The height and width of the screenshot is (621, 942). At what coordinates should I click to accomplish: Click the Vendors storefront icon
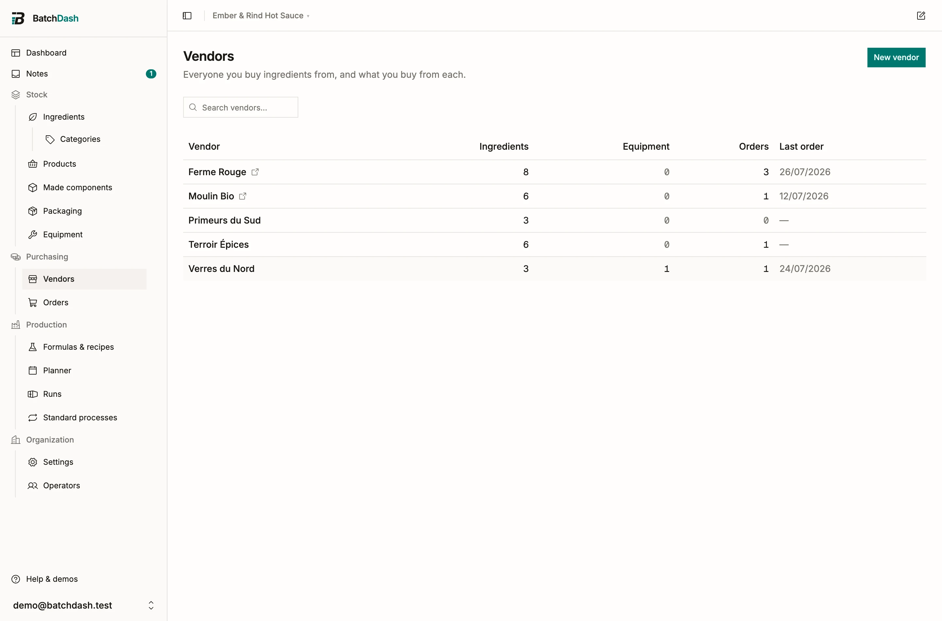[33, 279]
